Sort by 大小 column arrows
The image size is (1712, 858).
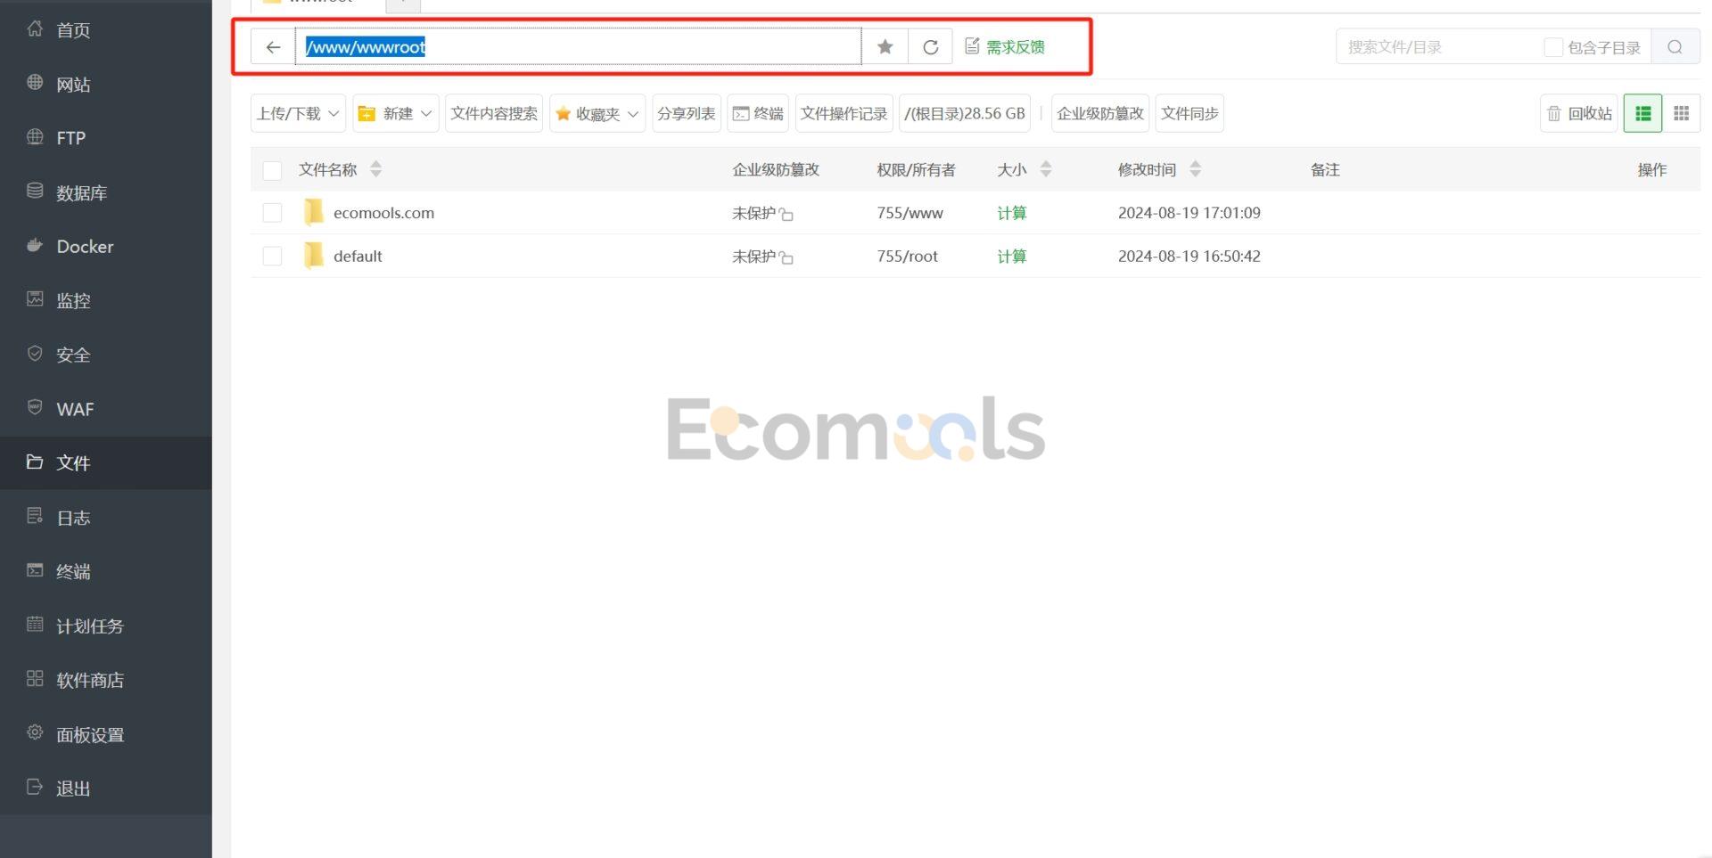pos(1046,169)
